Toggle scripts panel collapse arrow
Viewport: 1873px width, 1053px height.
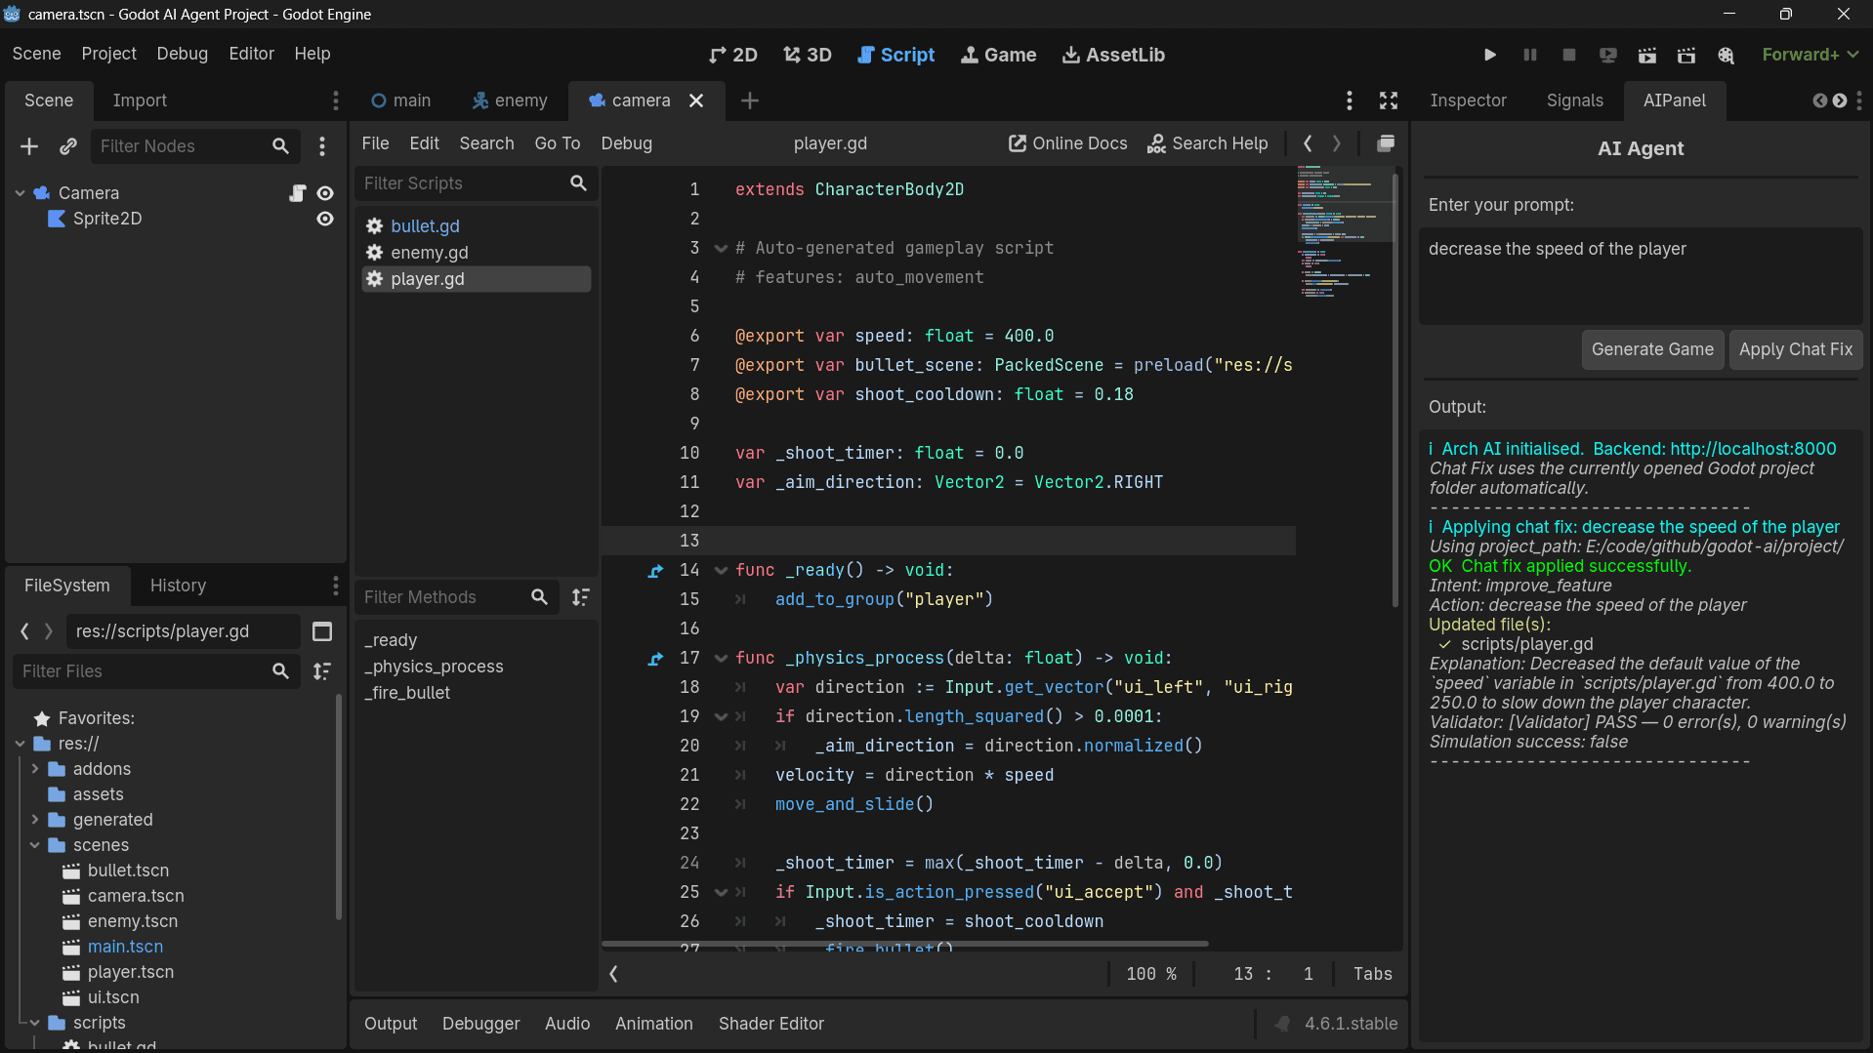(x=613, y=974)
